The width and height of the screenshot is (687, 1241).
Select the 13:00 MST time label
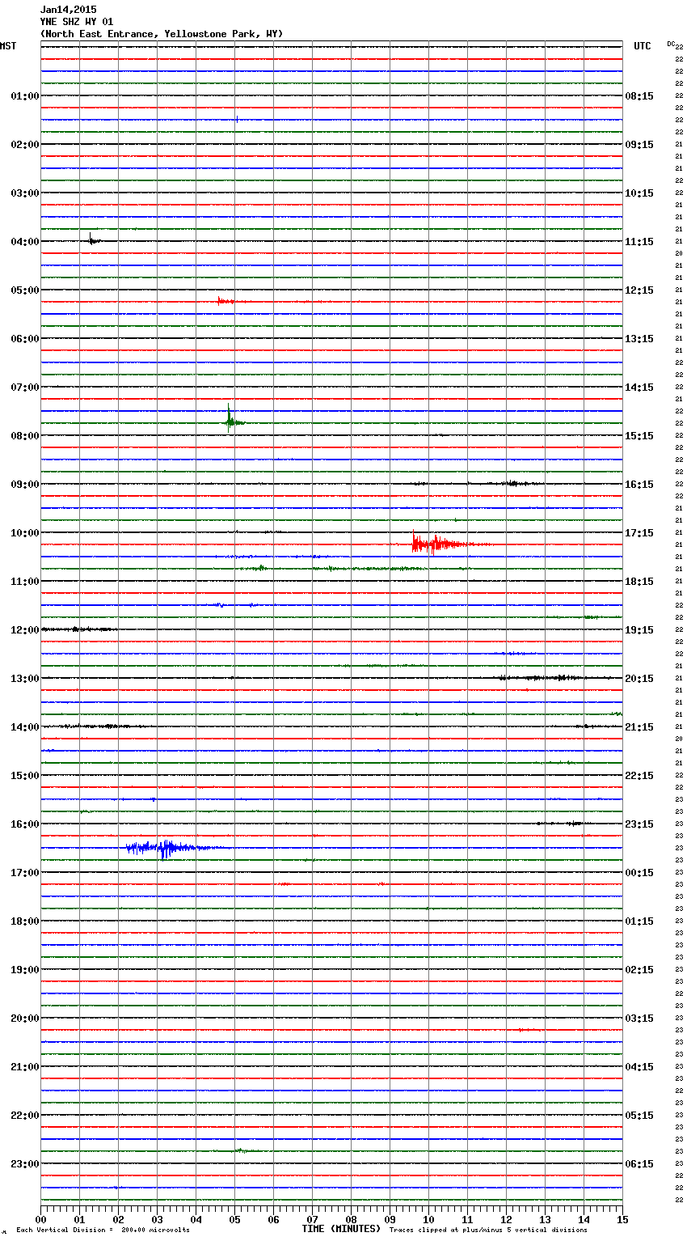coord(24,679)
